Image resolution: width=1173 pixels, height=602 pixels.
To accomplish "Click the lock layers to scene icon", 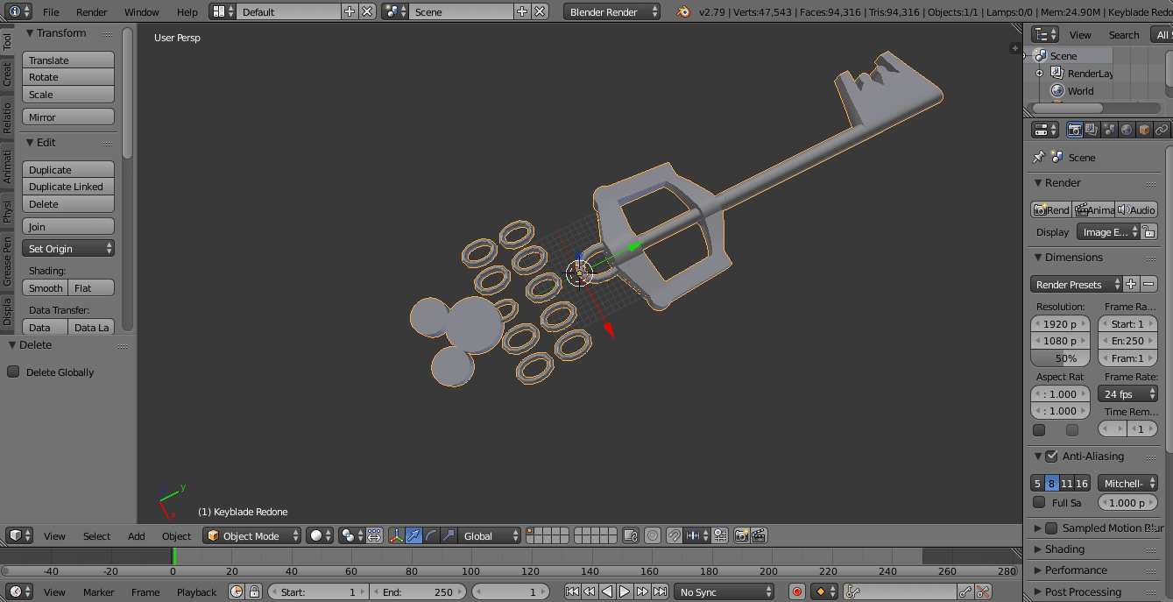I will [631, 535].
